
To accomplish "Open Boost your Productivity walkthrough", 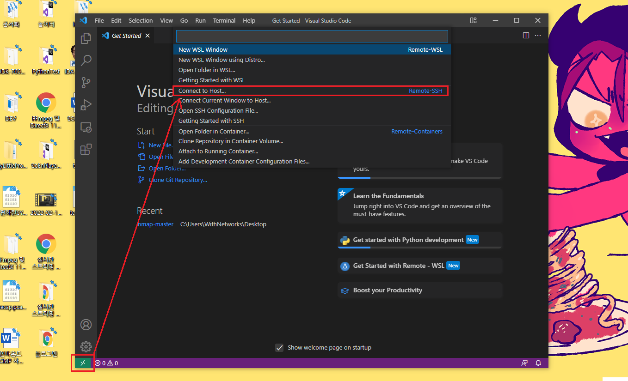I will point(420,290).
